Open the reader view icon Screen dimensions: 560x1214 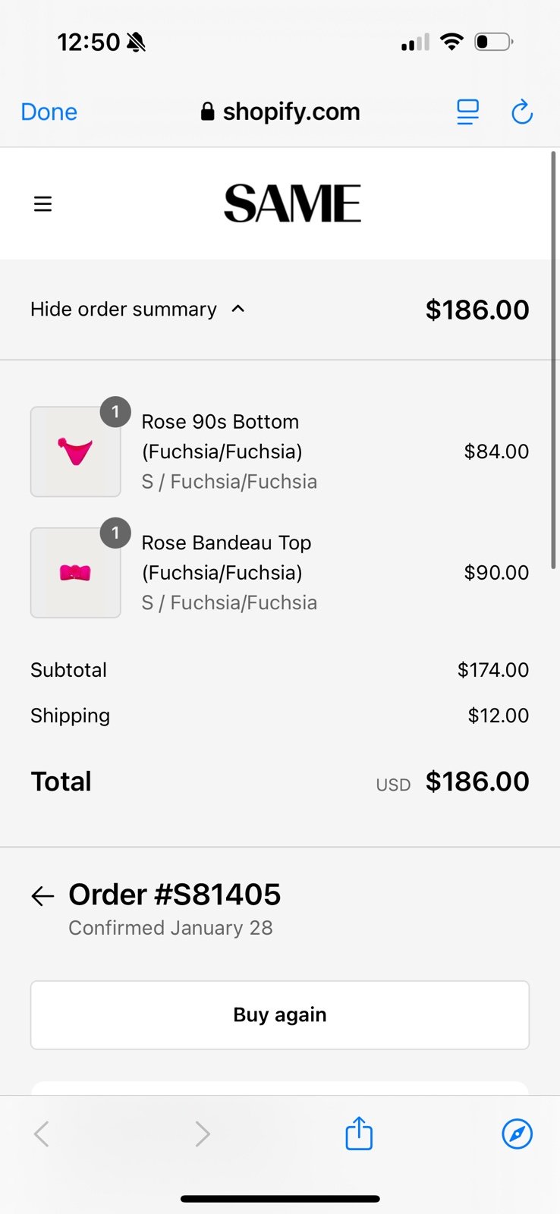pyautogui.click(x=467, y=112)
